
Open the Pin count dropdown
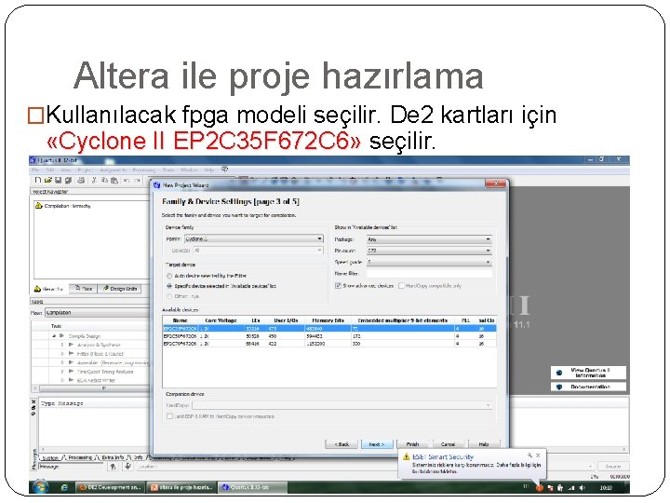(x=429, y=251)
